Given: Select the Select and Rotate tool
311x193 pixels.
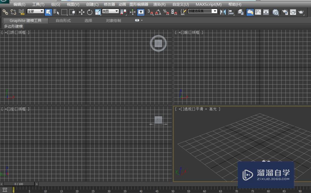Looking at the screenshot, I should [89, 12].
